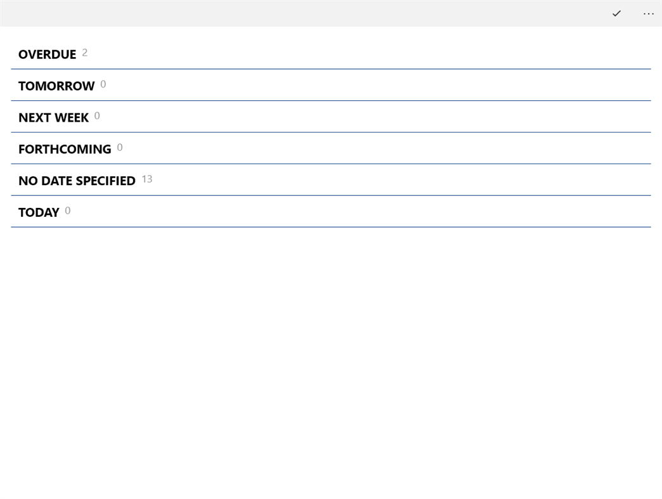Click the count 13 beside NO DATE SPECIFIED
Viewport: 662px width, 499px height.
point(147,179)
